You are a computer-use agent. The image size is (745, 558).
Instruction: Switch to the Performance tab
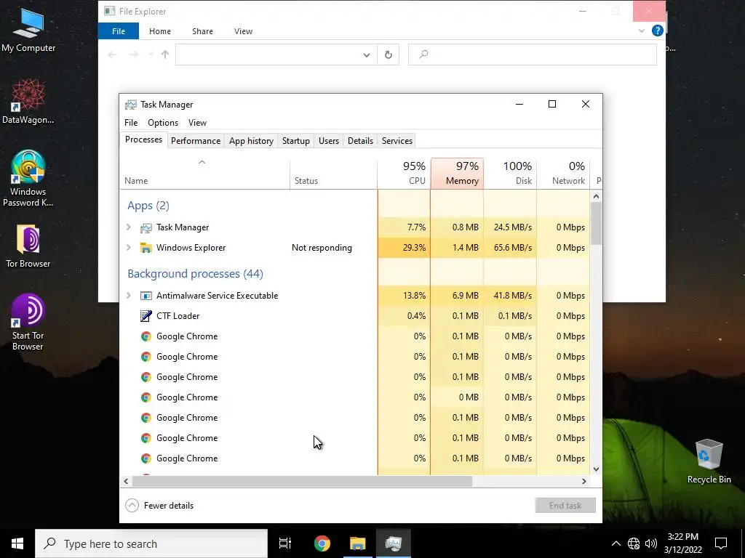pos(196,141)
